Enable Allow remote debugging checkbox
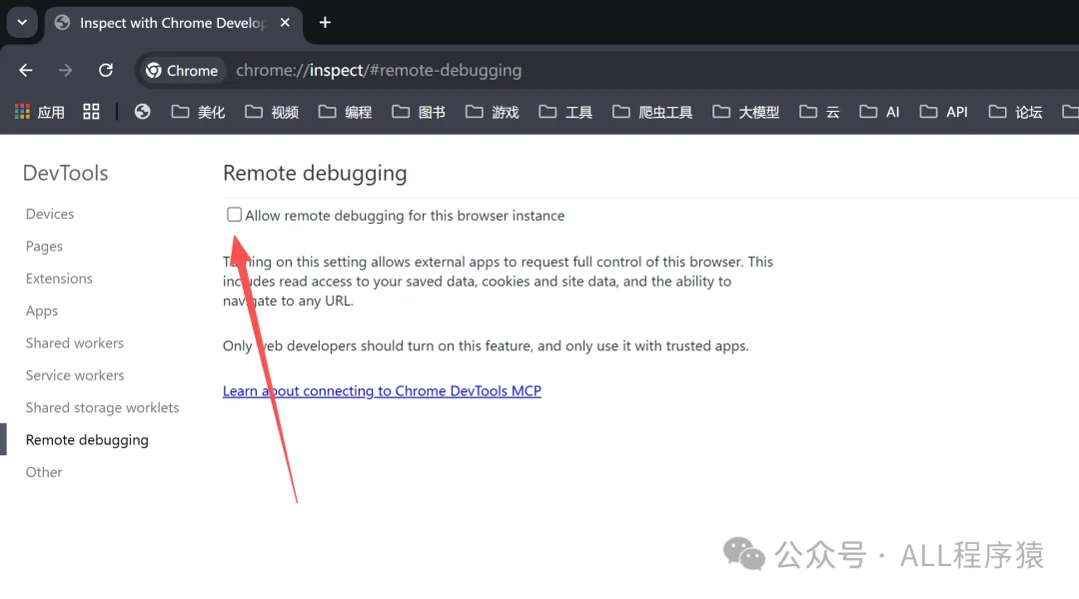The image size is (1079, 599). coord(234,215)
